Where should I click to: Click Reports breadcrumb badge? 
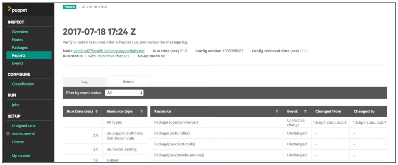pos(70,7)
